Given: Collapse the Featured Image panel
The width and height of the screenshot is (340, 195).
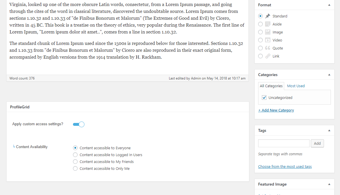Looking at the screenshot, I should click(x=329, y=184).
